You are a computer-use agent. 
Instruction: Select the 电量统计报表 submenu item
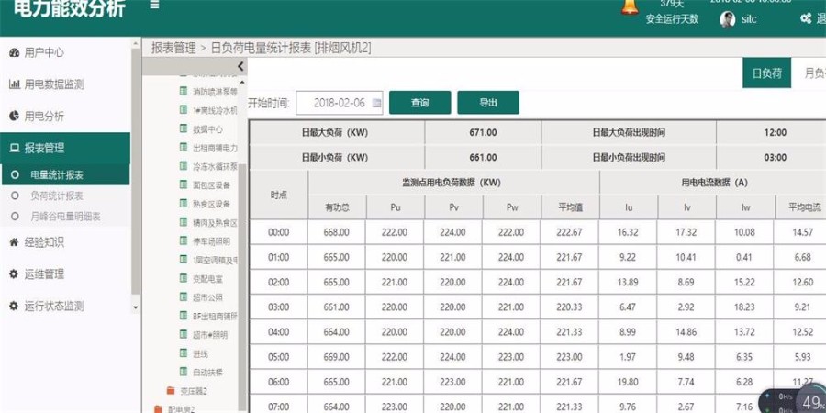[x=65, y=175]
